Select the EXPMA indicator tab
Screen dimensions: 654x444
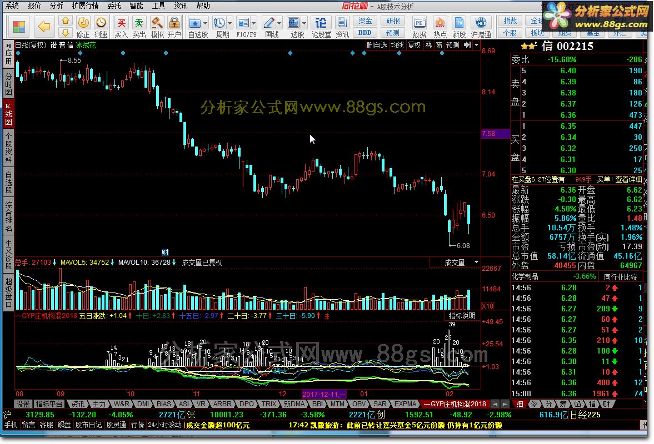click(x=406, y=403)
